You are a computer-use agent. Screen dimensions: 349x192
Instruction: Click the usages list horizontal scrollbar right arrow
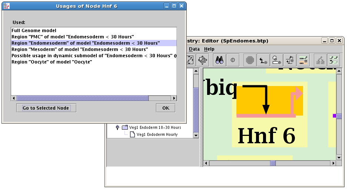[174, 98]
